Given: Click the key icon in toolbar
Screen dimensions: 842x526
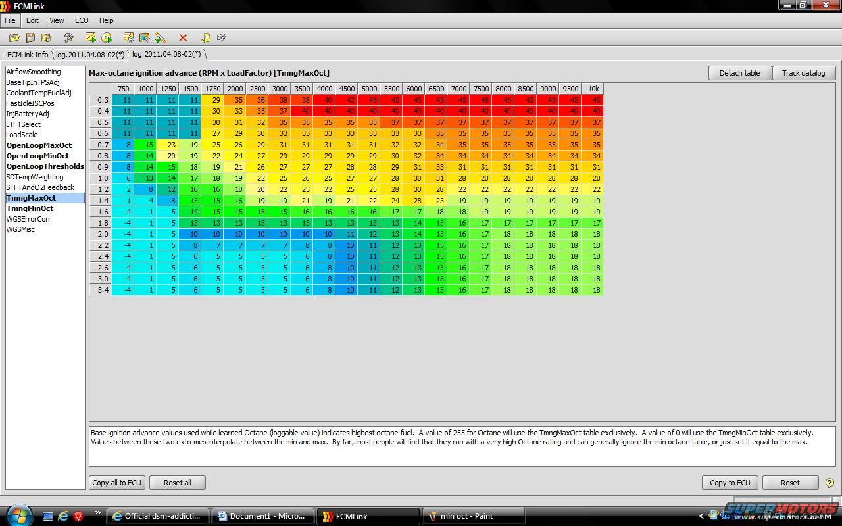Looking at the screenshot, I should (205, 38).
